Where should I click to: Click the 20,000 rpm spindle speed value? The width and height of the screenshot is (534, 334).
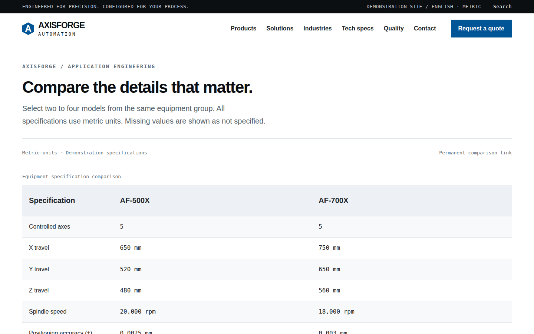point(138,312)
